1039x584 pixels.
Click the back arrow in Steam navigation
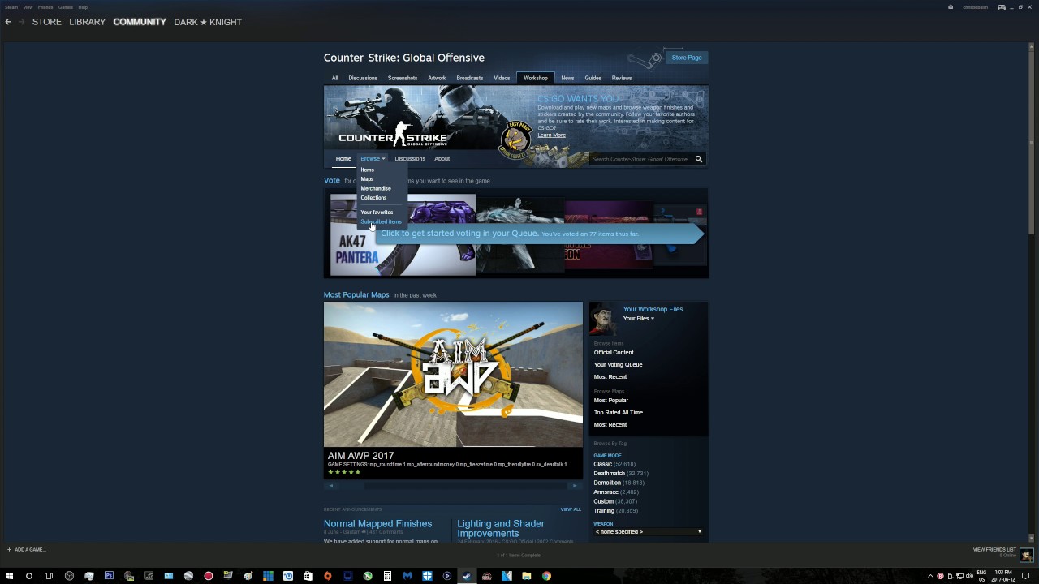coord(8,22)
